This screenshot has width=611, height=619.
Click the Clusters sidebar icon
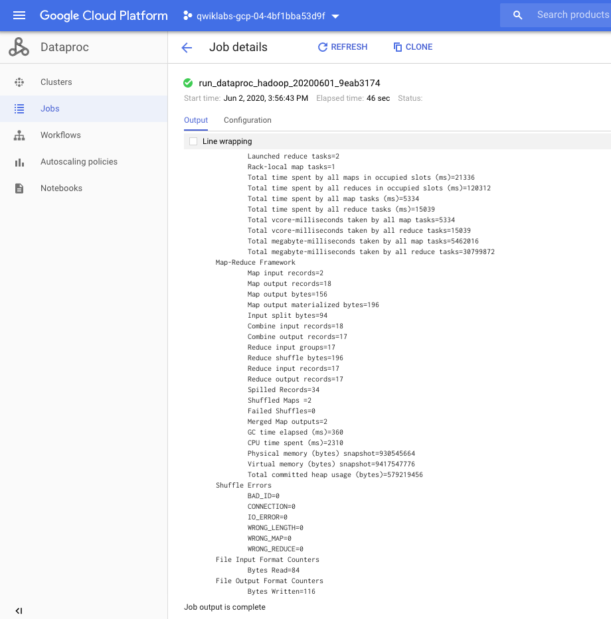coord(19,82)
